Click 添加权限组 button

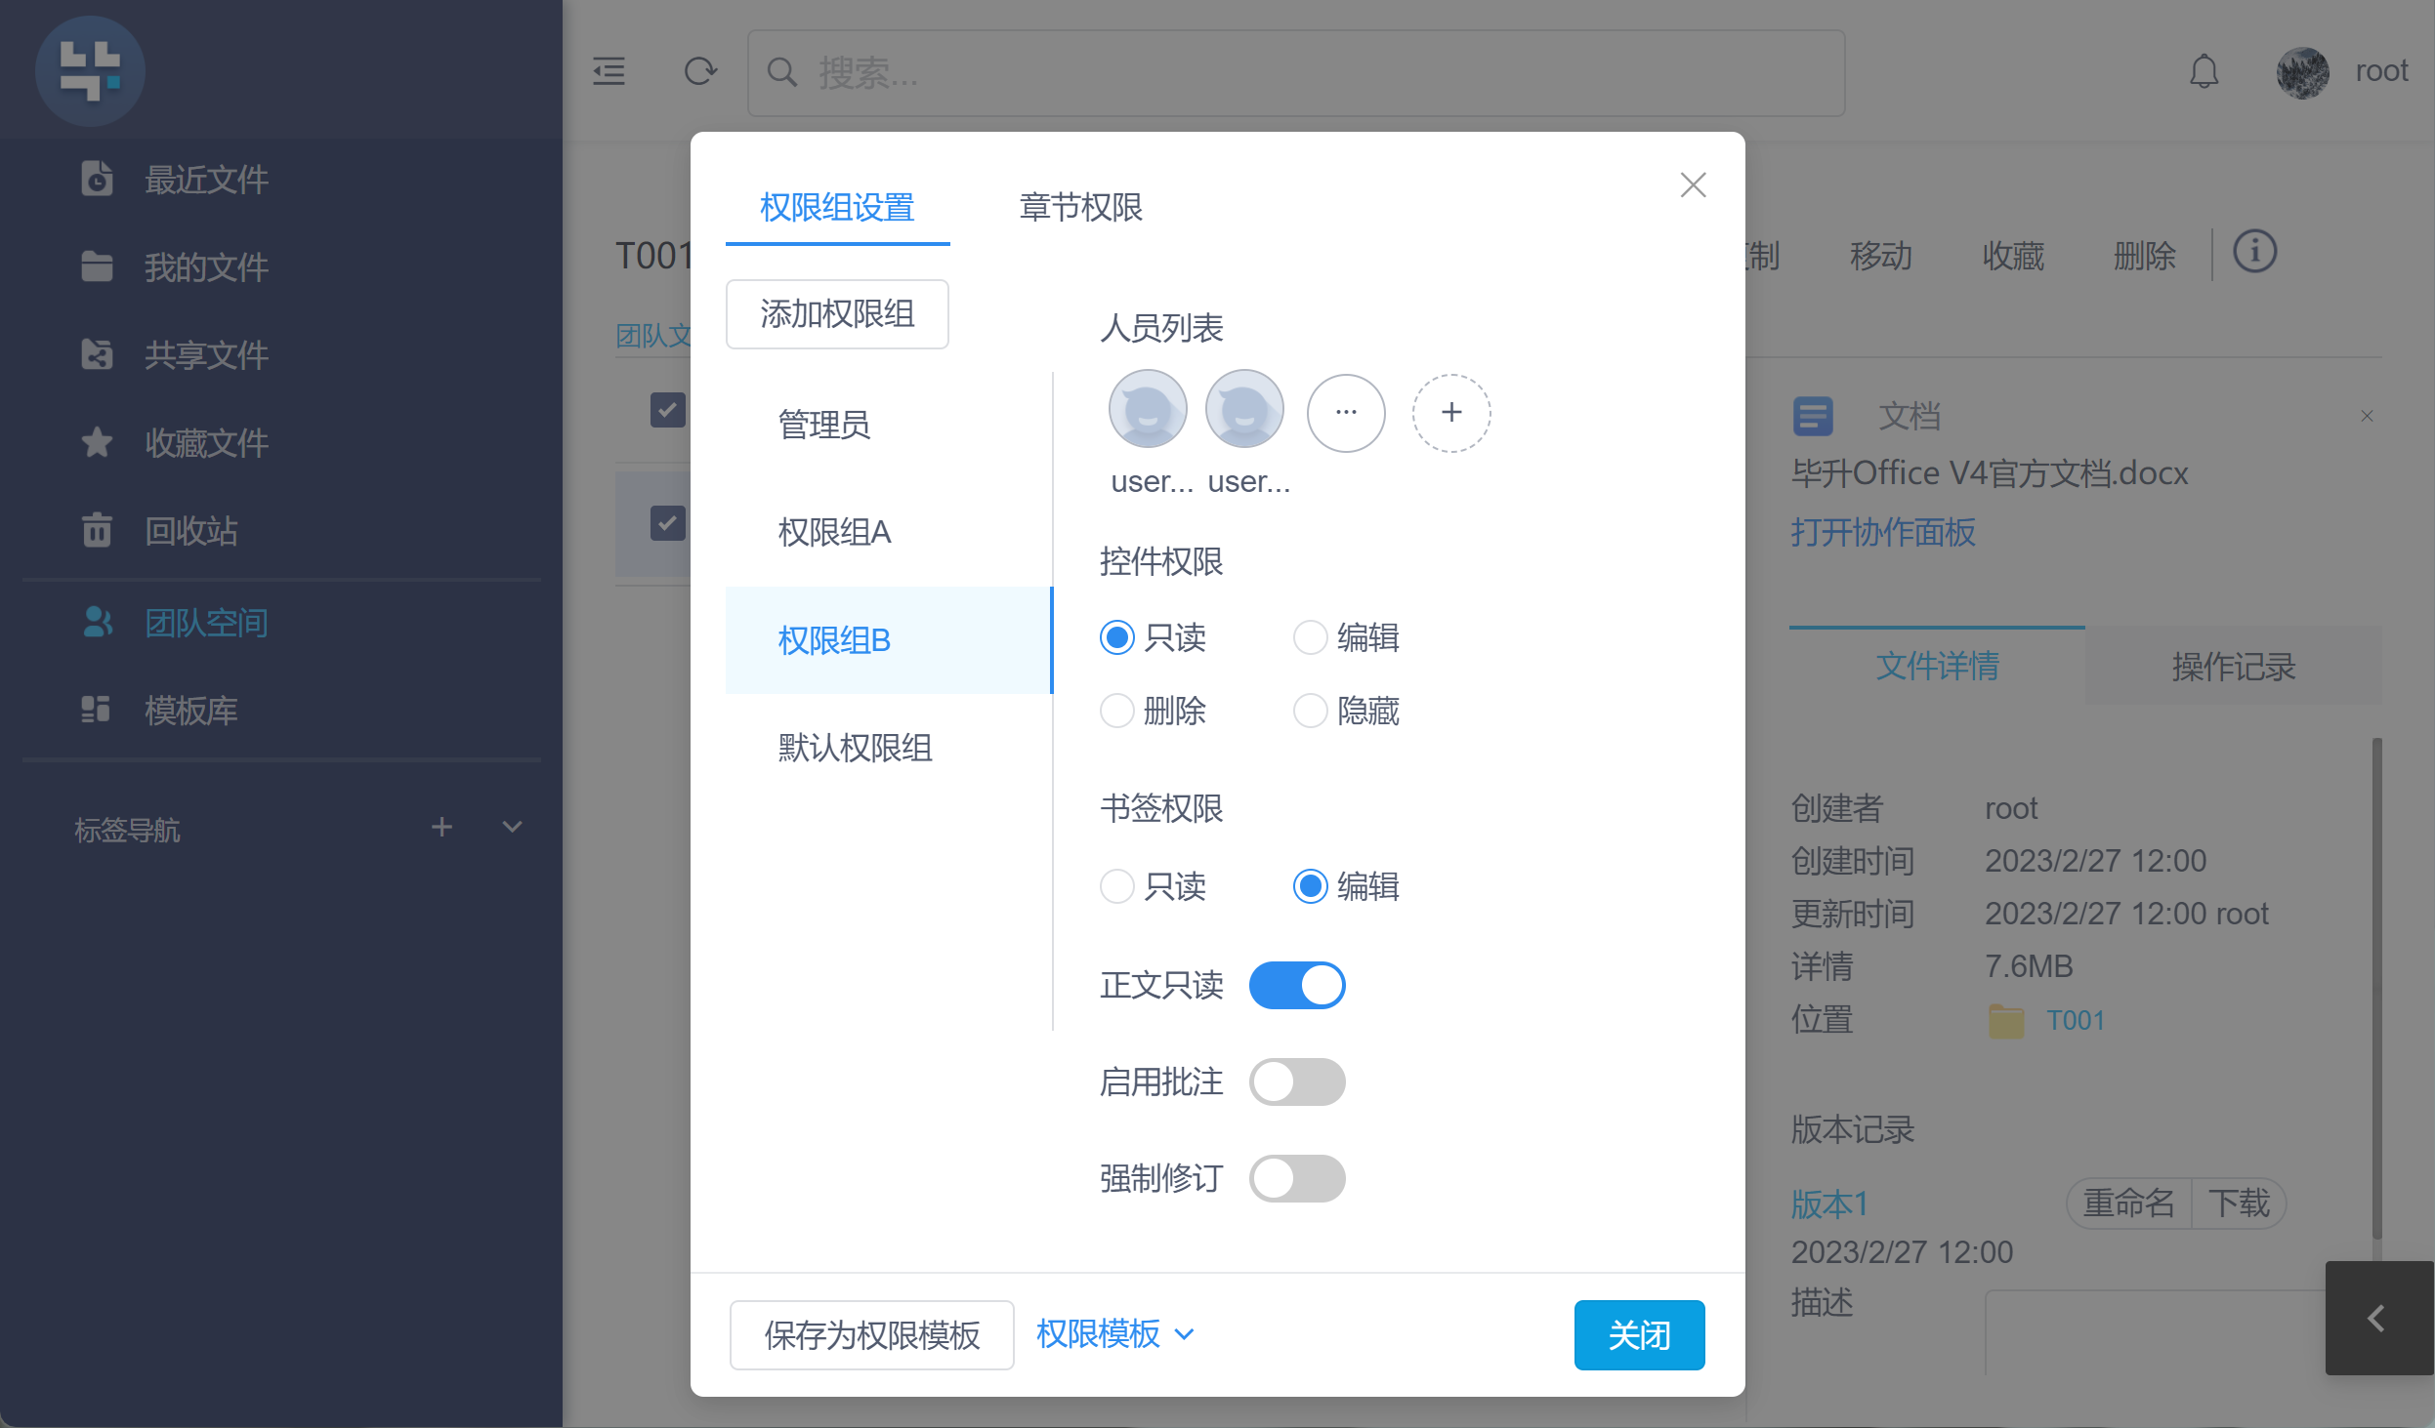pos(837,314)
